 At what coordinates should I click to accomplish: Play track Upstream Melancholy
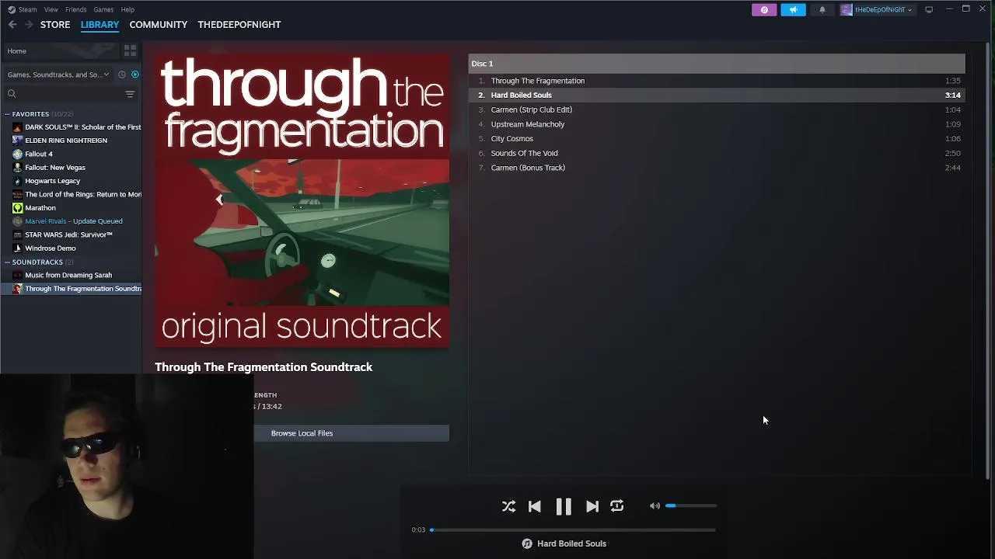tap(717, 124)
